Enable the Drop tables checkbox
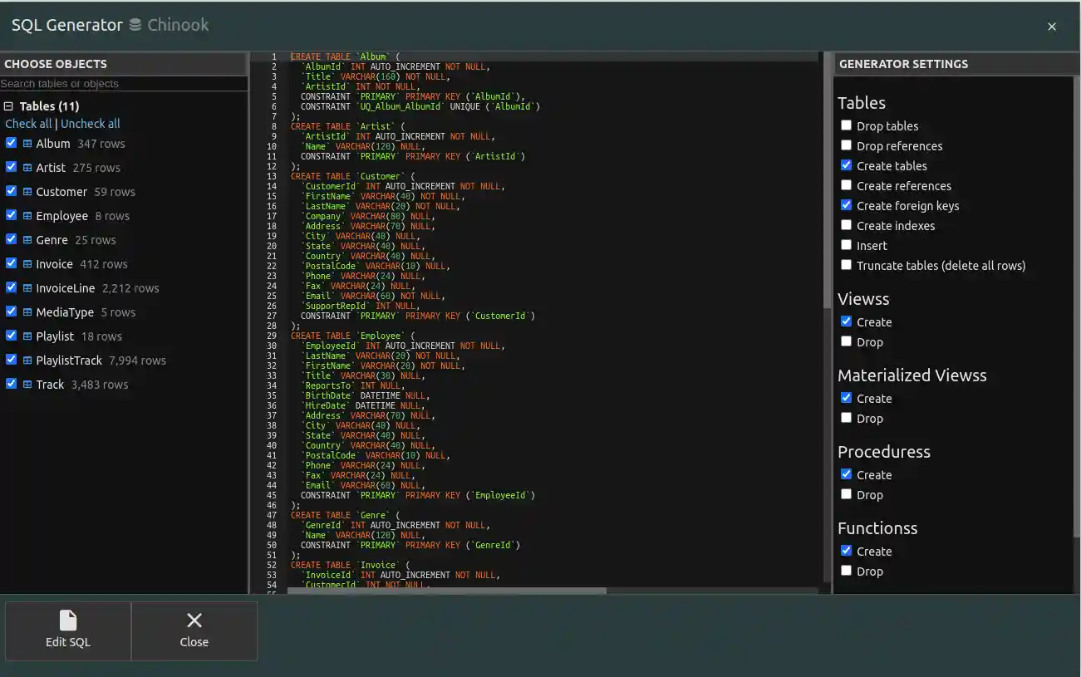 pos(846,125)
